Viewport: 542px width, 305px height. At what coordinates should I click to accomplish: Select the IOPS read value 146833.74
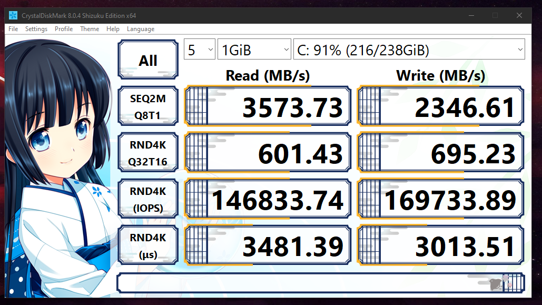(x=268, y=199)
